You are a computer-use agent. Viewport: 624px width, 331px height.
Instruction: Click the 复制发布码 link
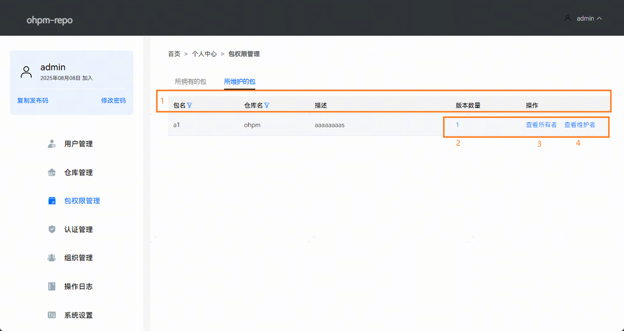coord(33,100)
